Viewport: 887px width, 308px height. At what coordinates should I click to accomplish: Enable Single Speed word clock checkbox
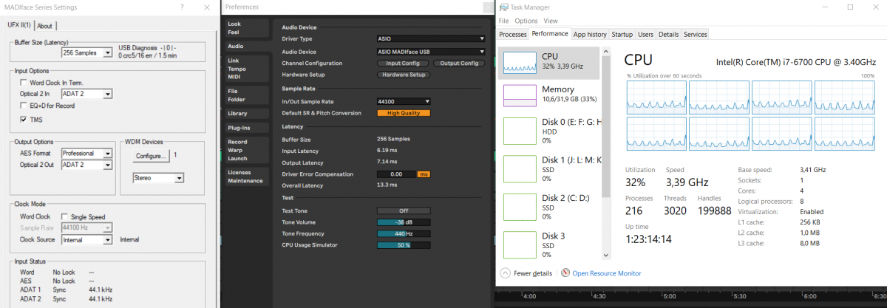(65, 216)
